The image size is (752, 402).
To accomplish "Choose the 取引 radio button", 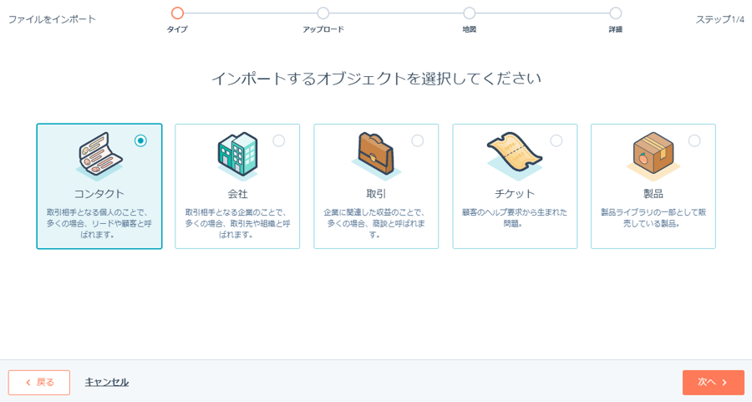I will tap(418, 140).
